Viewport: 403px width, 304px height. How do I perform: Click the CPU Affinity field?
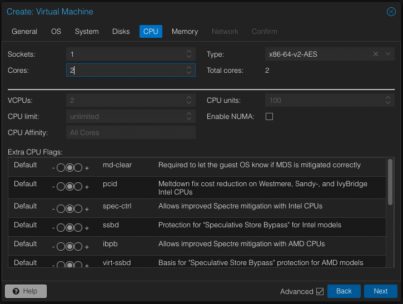point(131,132)
